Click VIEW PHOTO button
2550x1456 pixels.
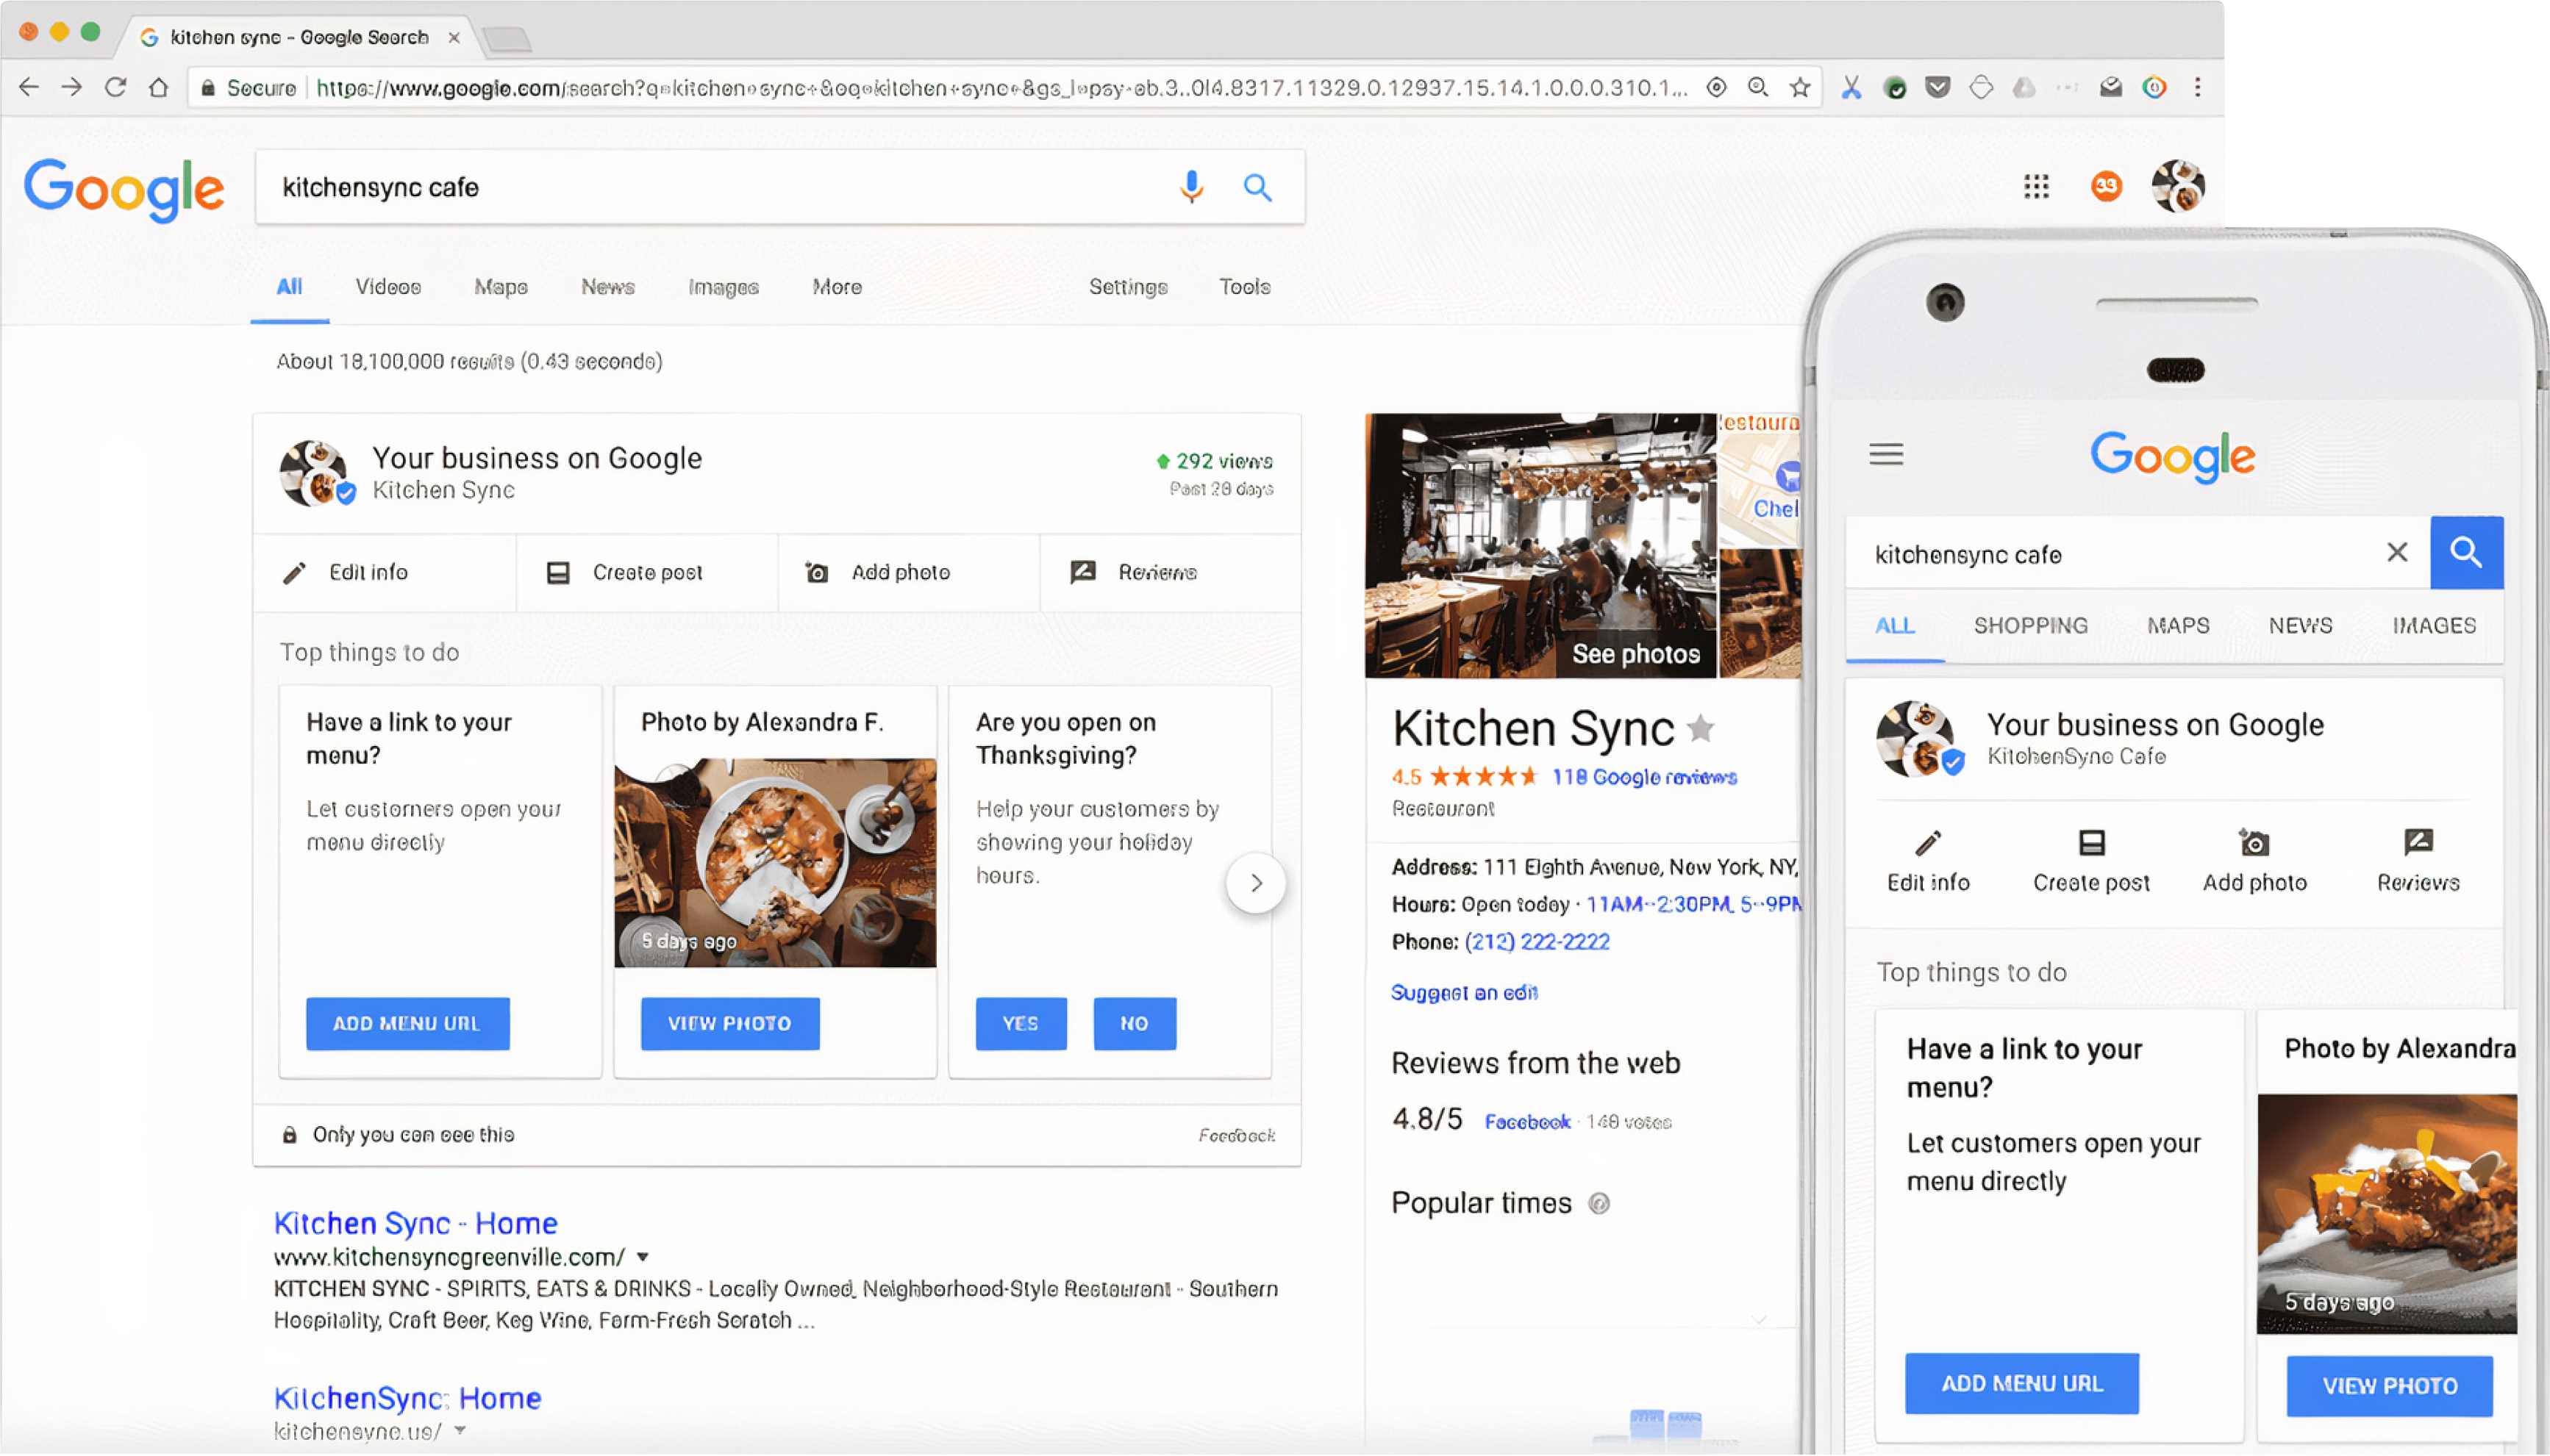(x=729, y=1024)
